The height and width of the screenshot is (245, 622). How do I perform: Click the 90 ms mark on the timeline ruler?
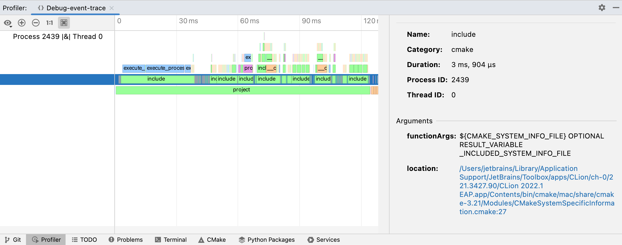[311, 21]
